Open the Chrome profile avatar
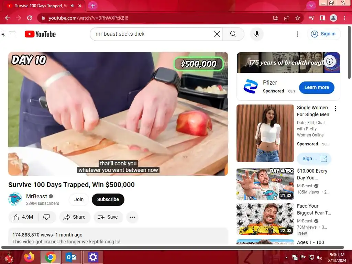The image size is (352, 264). pos(333,18)
